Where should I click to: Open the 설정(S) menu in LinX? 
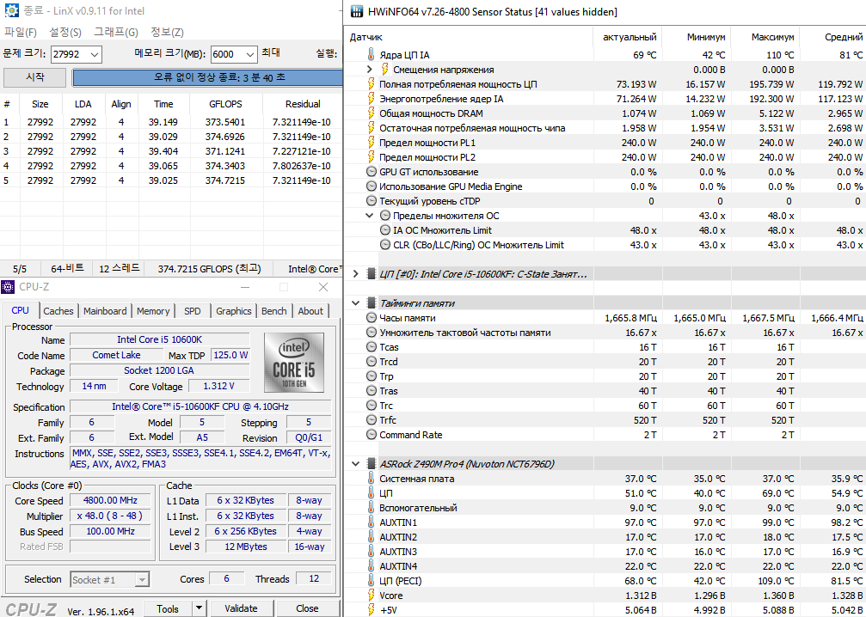65,32
